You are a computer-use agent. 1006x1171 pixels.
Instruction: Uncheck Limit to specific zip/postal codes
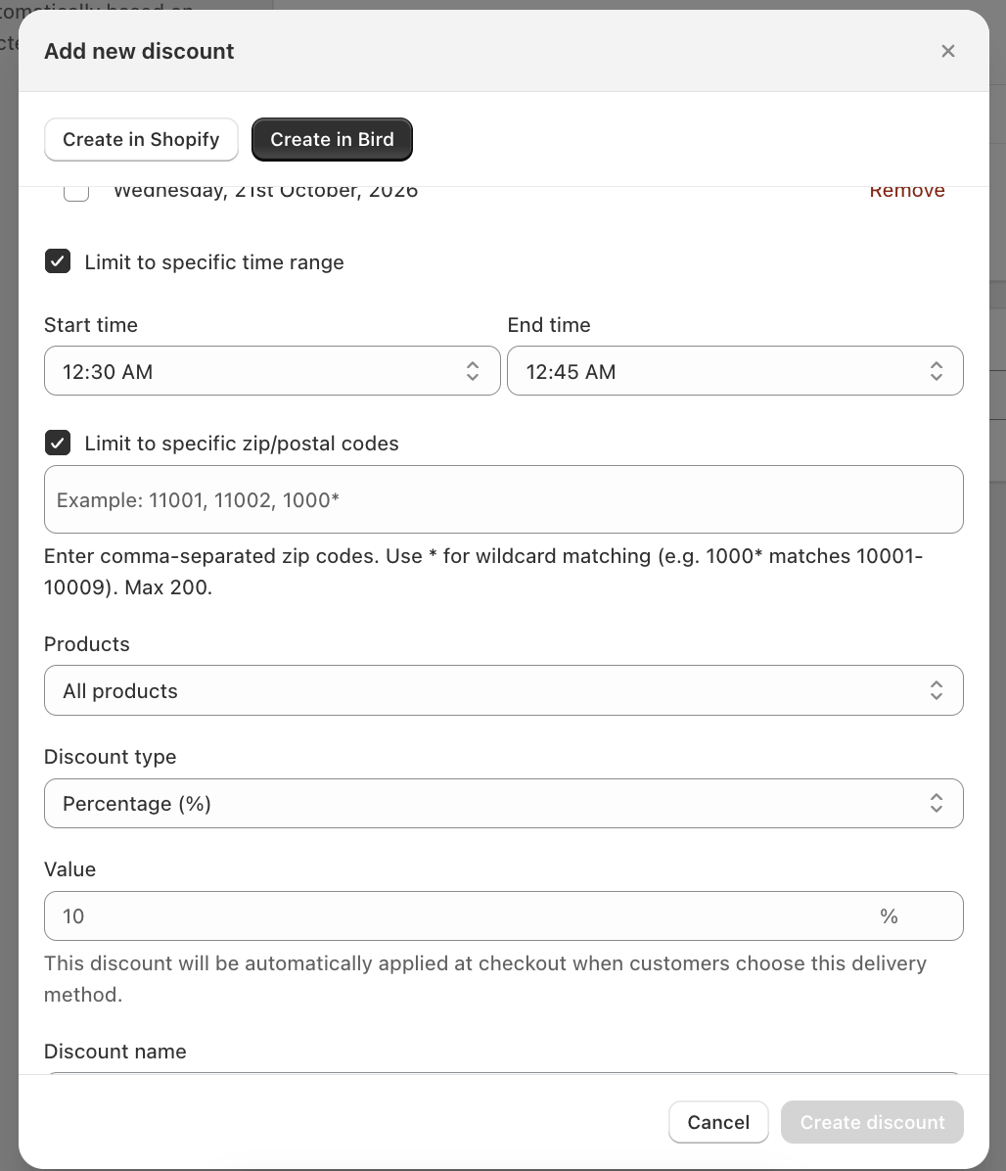click(x=58, y=443)
